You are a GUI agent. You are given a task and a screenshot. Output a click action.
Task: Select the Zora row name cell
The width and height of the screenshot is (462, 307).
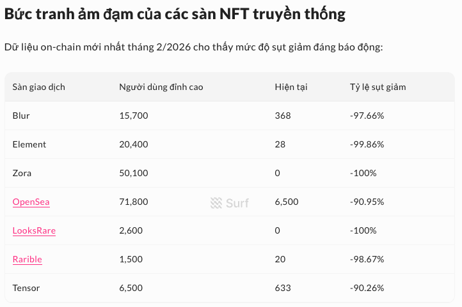point(22,173)
